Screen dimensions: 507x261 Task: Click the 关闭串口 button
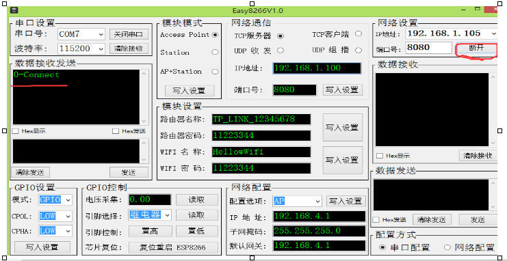coord(129,34)
